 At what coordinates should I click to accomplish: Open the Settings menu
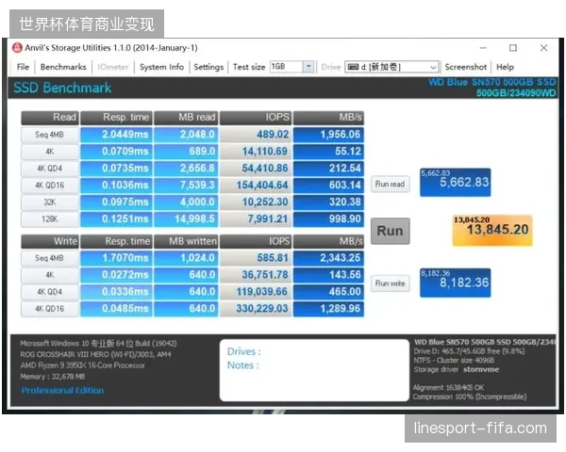pyautogui.click(x=208, y=67)
